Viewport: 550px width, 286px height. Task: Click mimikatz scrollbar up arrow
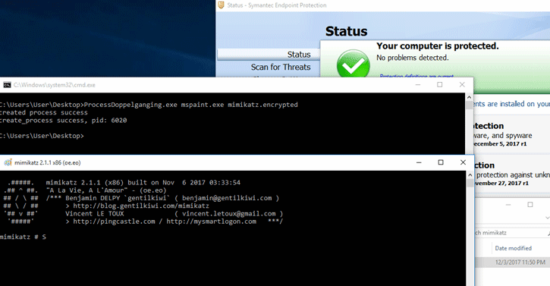[x=470, y=174]
